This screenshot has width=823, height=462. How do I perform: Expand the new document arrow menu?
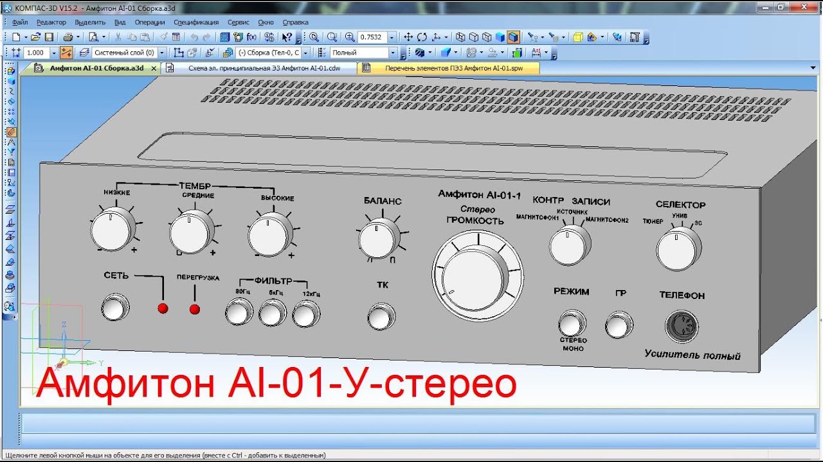26,37
